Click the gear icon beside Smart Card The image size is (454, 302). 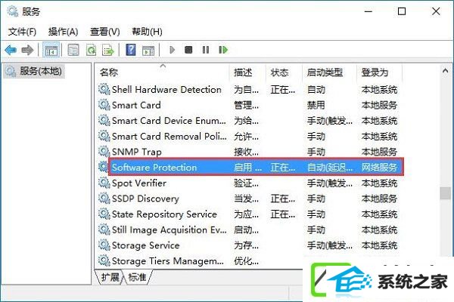[x=104, y=105]
